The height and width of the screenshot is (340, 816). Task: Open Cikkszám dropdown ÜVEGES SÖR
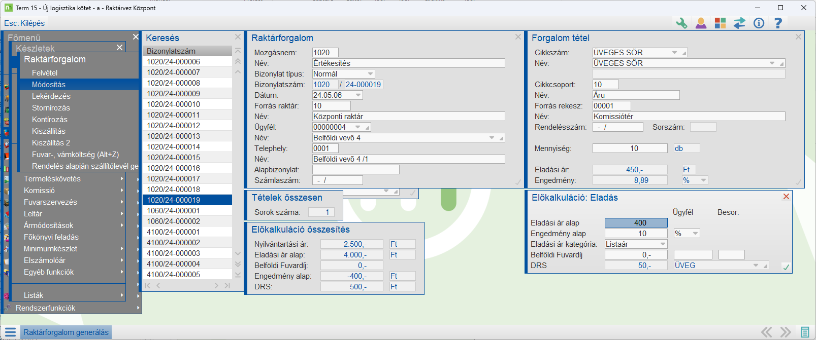coord(675,53)
